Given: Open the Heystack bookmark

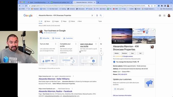Looking at the screenshot, I should [35, 9].
